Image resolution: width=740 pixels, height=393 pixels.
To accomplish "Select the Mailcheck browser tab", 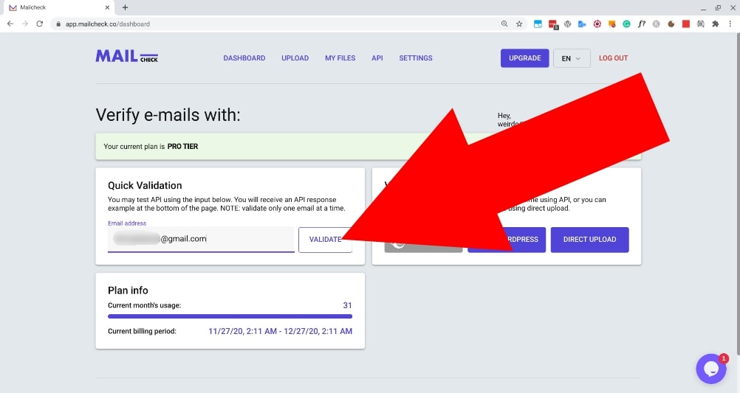I will [58, 8].
